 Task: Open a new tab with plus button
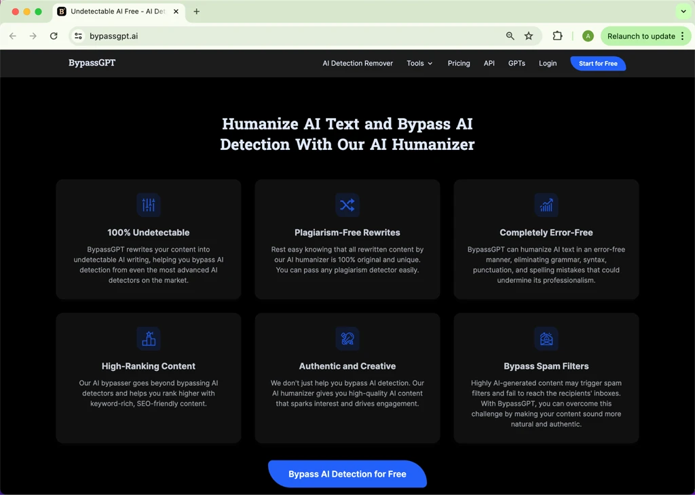click(x=197, y=12)
